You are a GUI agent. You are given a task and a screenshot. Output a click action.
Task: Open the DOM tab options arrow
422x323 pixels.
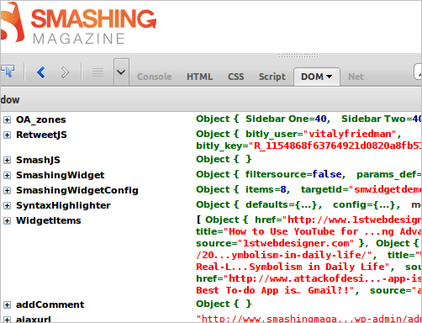click(330, 77)
